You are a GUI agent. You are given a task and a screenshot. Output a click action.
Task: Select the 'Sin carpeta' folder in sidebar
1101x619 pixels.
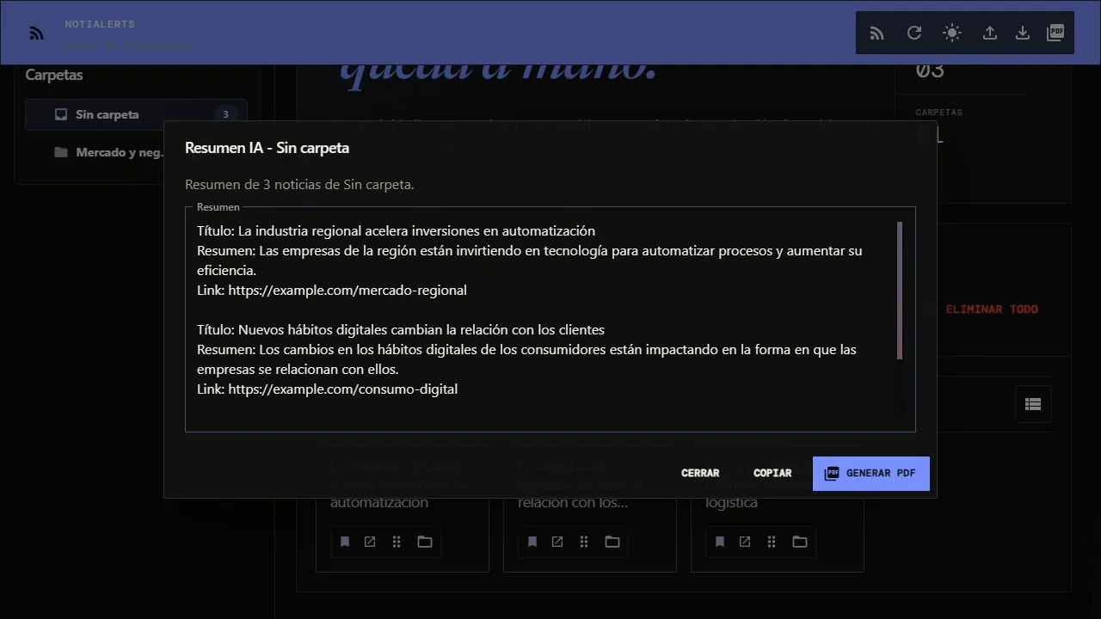[x=136, y=114]
